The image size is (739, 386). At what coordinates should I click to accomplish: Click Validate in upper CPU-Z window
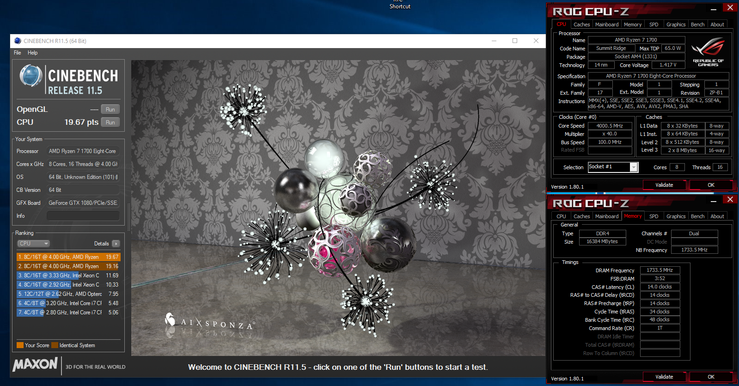(664, 185)
